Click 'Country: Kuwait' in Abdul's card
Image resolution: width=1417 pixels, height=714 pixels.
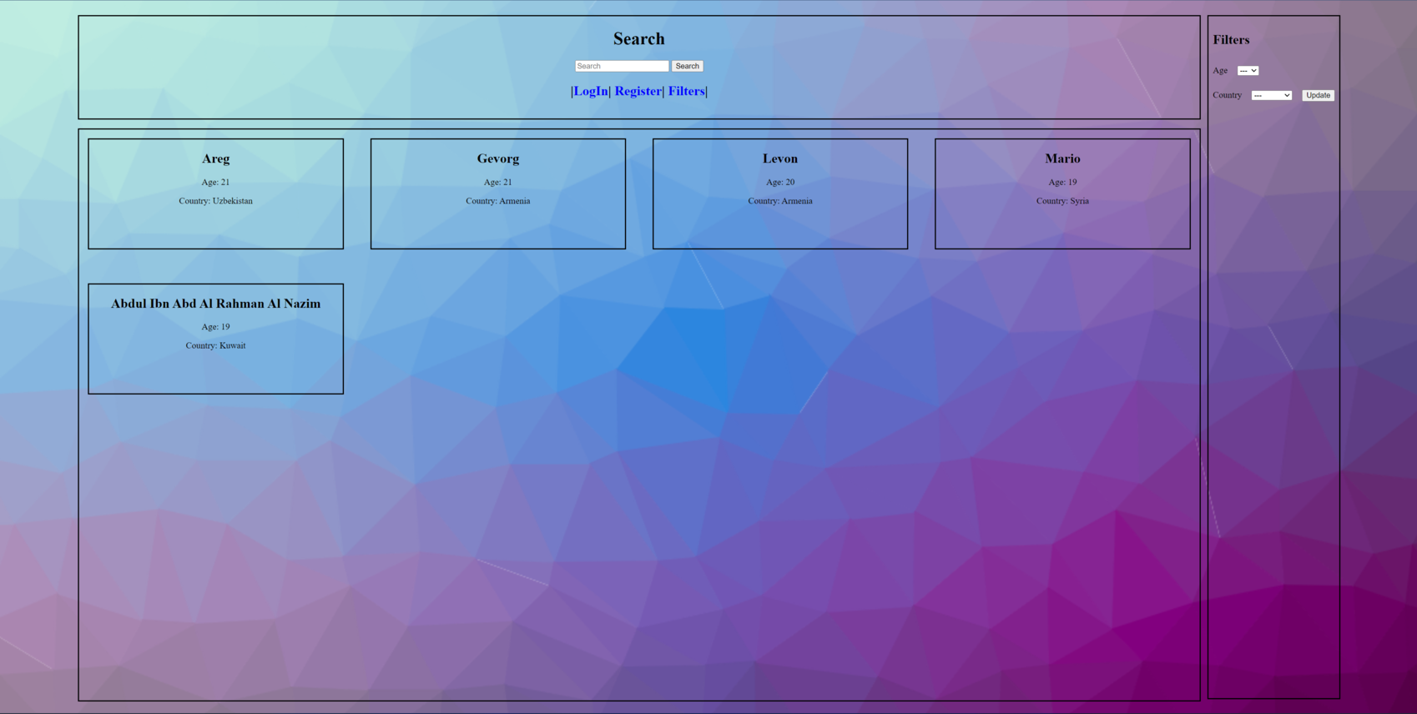tap(215, 345)
